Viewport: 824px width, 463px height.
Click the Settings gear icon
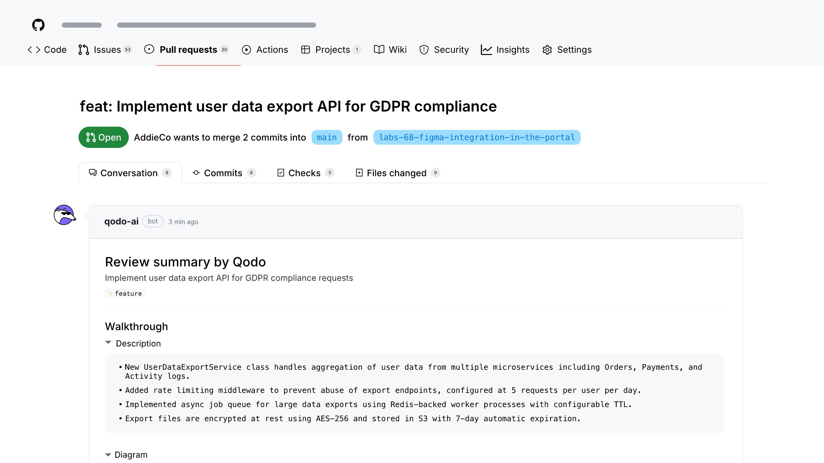tap(547, 50)
